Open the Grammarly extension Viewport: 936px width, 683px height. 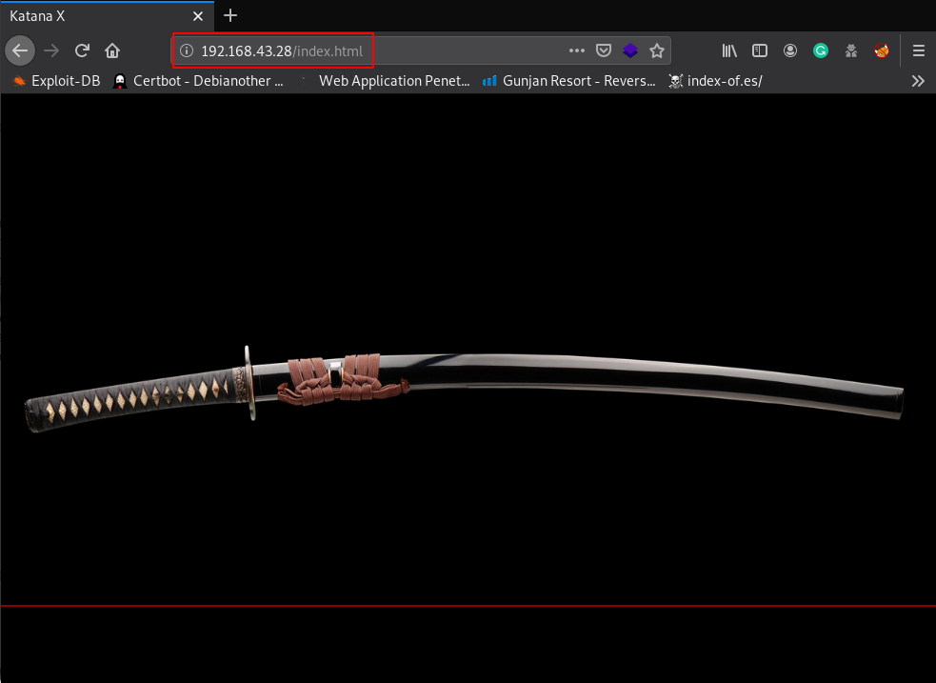pyautogui.click(x=821, y=50)
